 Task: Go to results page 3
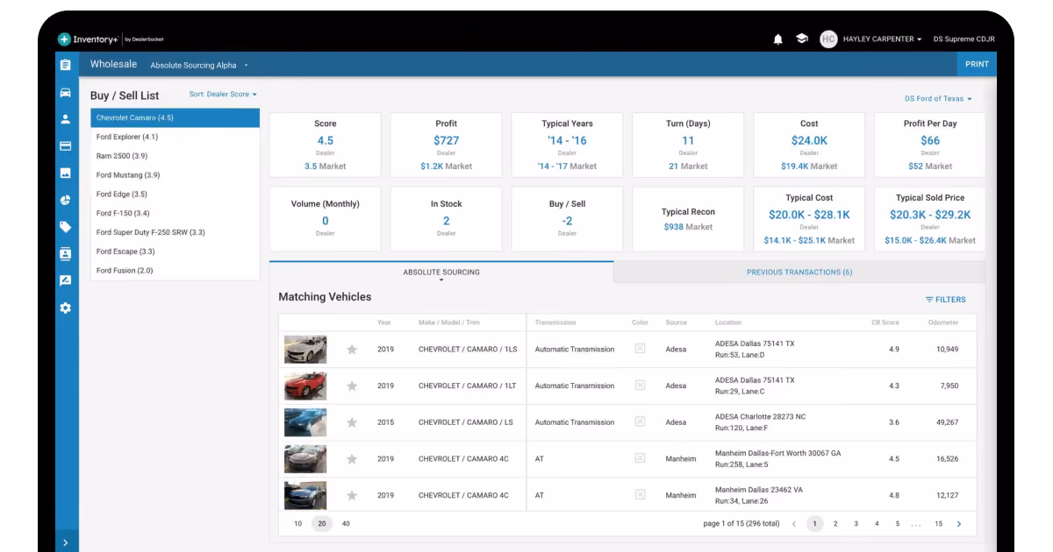point(856,524)
